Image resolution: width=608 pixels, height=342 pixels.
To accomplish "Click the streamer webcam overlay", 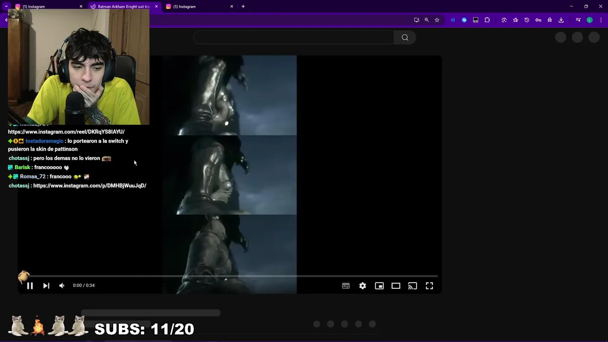I will pyautogui.click(x=78, y=67).
